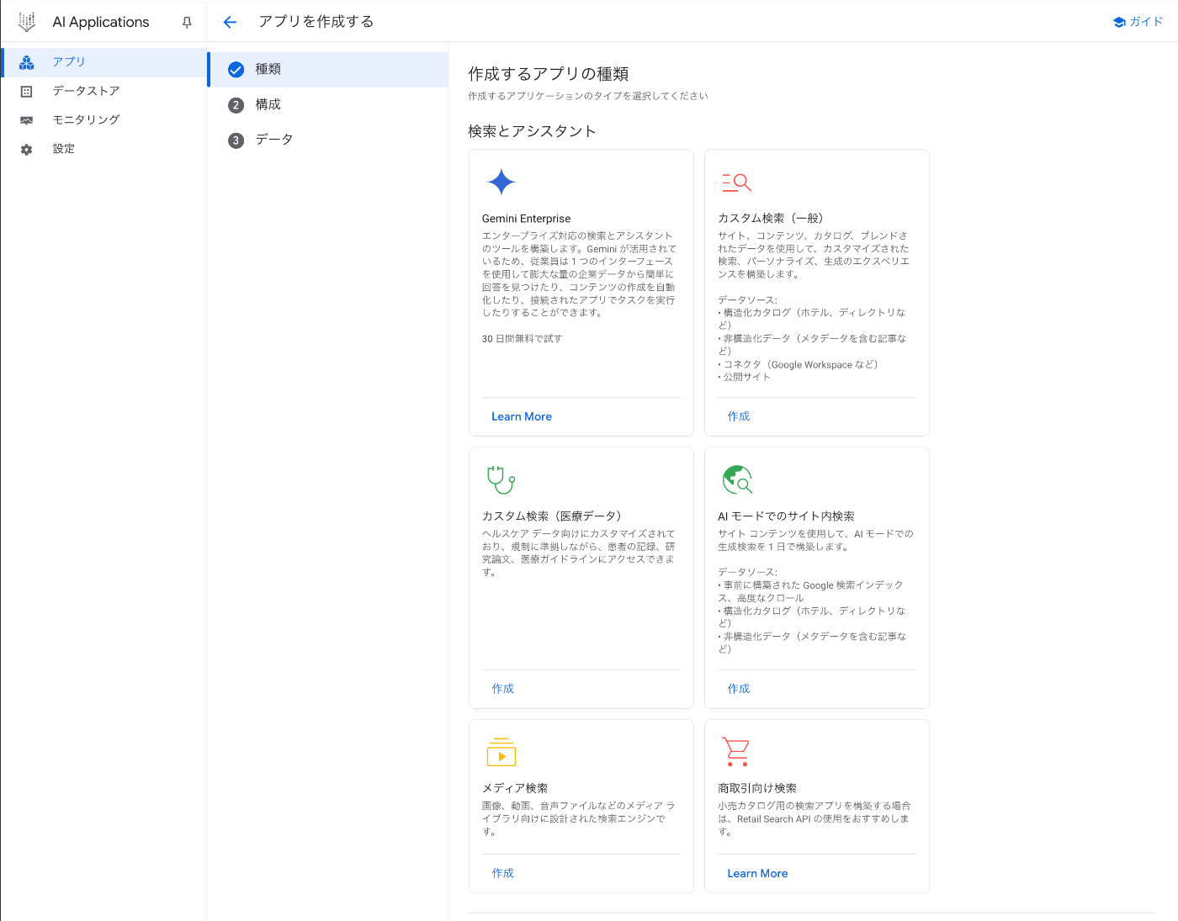Open データストア from the sidebar

click(104, 91)
